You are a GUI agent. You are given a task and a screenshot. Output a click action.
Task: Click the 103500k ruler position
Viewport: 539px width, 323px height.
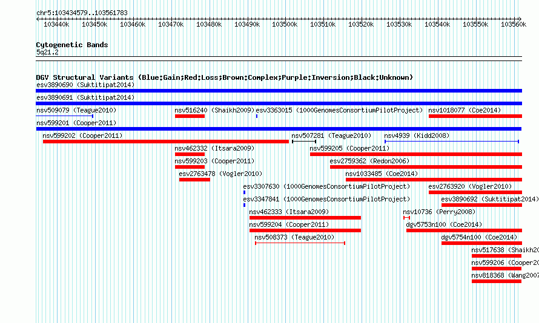285,24
